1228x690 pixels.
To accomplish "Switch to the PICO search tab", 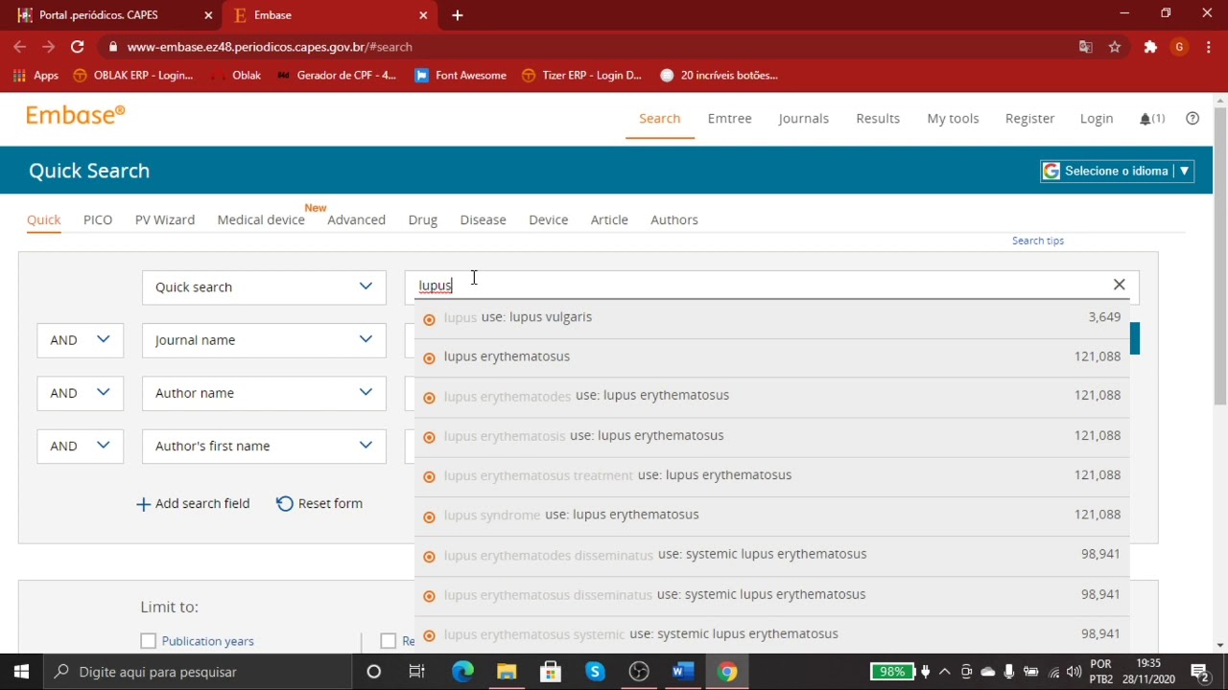I will [98, 219].
